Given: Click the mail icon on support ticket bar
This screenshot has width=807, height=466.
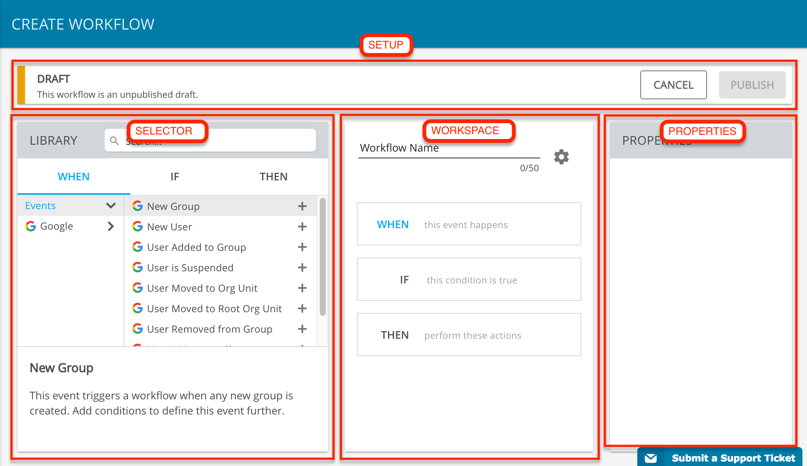Looking at the screenshot, I should 651,458.
